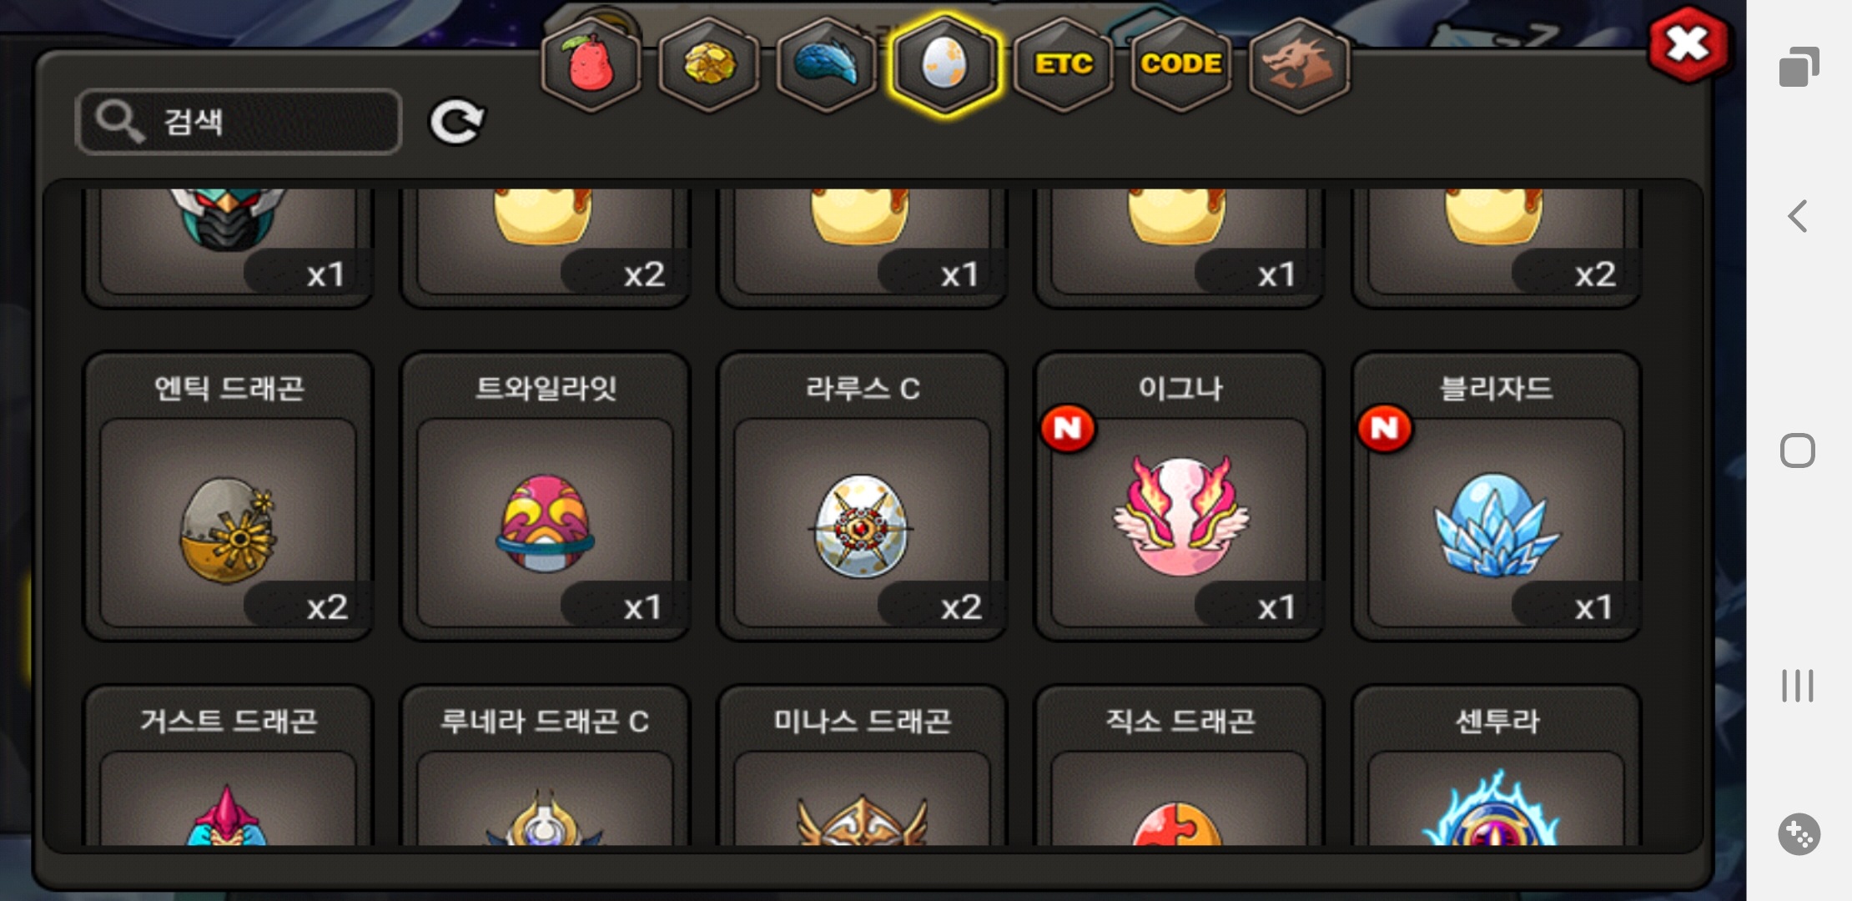1852x901 pixels.
Task: Select the spotted egg inventory tab
Action: [944, 65]
